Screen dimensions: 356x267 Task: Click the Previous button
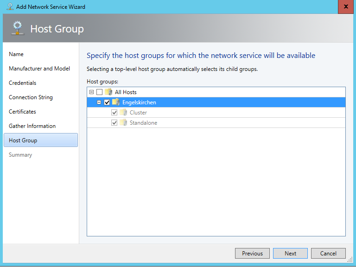coord(252,254)
